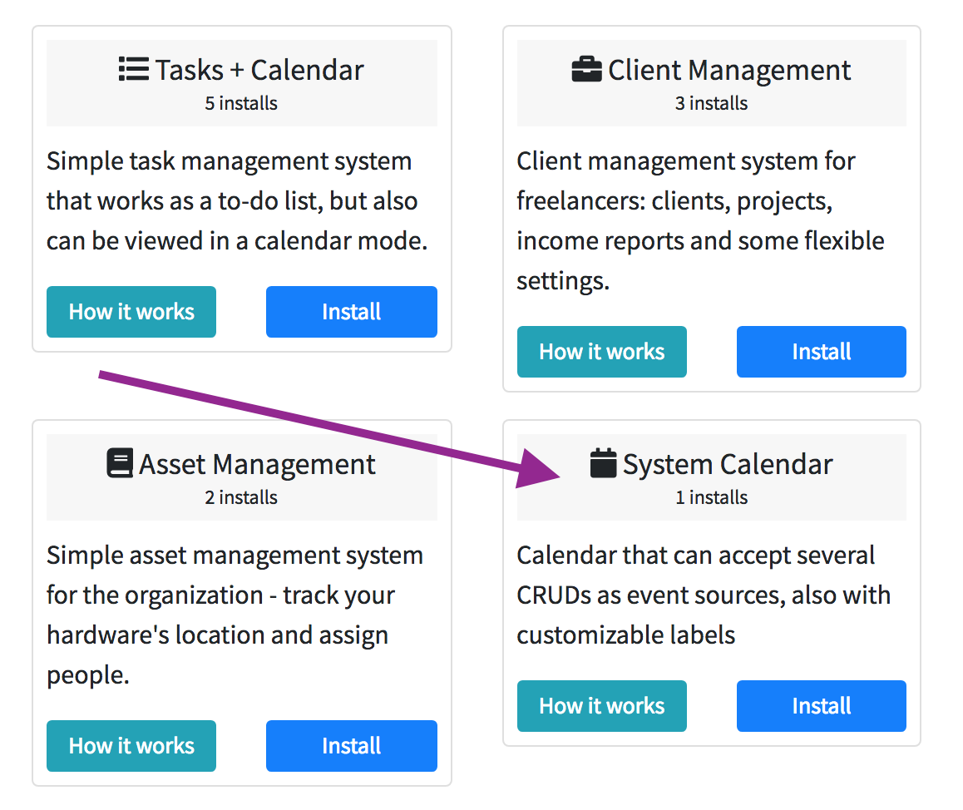Screen dimensions: 963x810
Task: Install the Asset Management module
Action: (x=351, y=746)
